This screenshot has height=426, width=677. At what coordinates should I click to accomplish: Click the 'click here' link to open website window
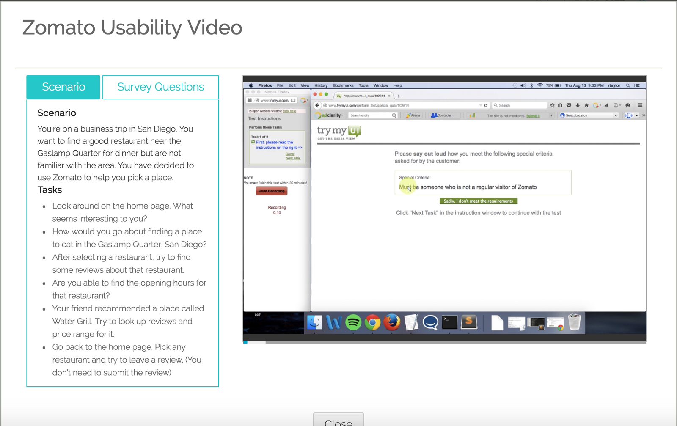(x=290, y=111)
